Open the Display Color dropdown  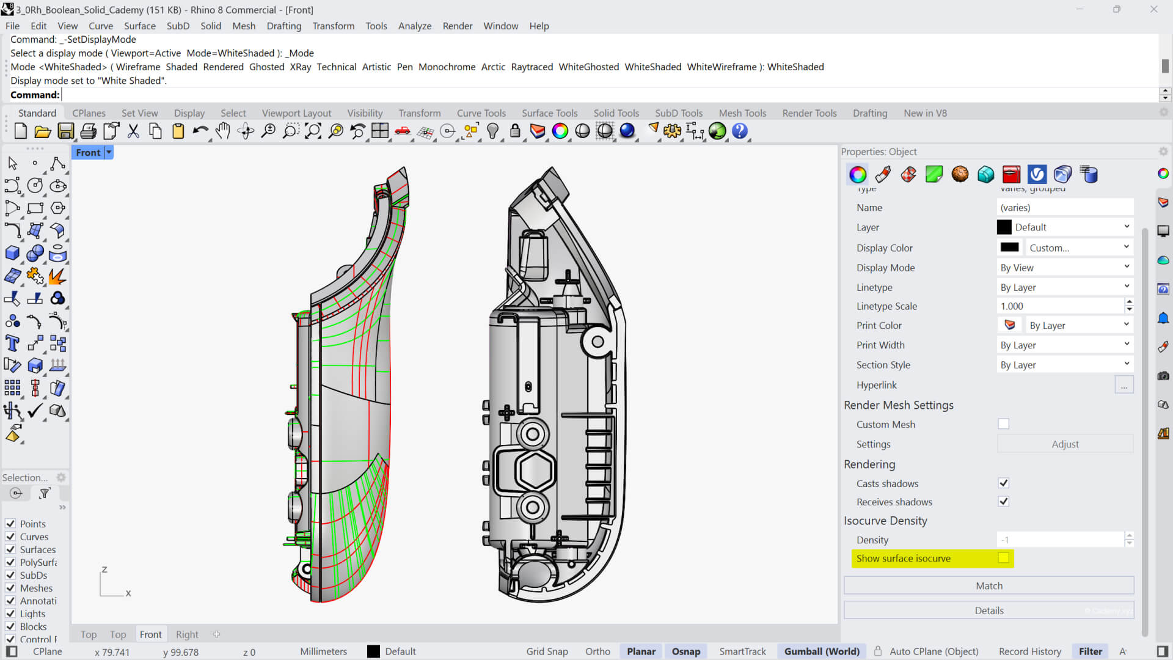pos(1080,248)
